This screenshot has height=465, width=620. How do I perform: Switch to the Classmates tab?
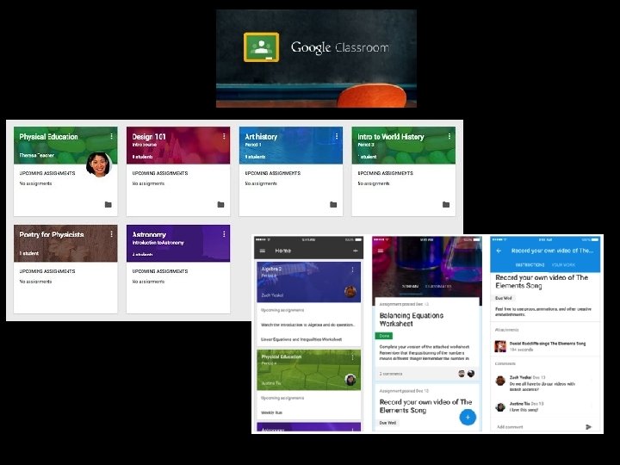click(x=438, y=286)
